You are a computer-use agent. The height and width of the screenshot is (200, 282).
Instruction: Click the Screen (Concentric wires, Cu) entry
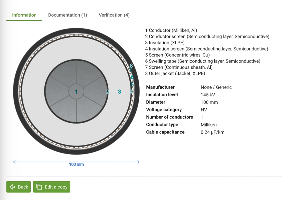tap(178, 55)
